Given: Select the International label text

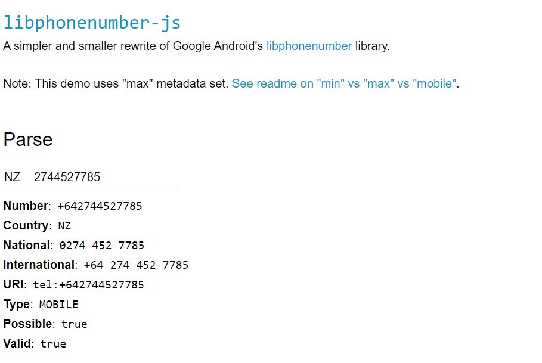Looking at the screenshot, I should [x=37, y=265].
